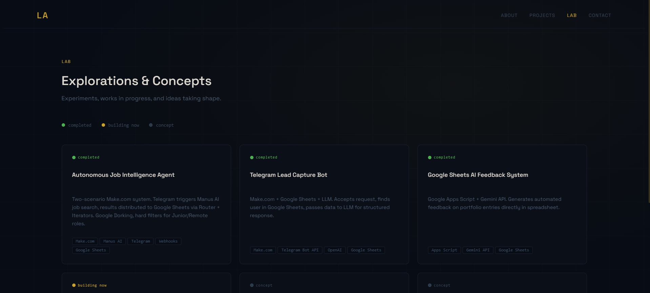The width and height of the screenshot is (650, 293).
Task: Click the Webhooks tag
Action: [168, 241]
